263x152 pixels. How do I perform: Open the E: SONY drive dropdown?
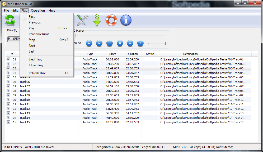[13, 39]
